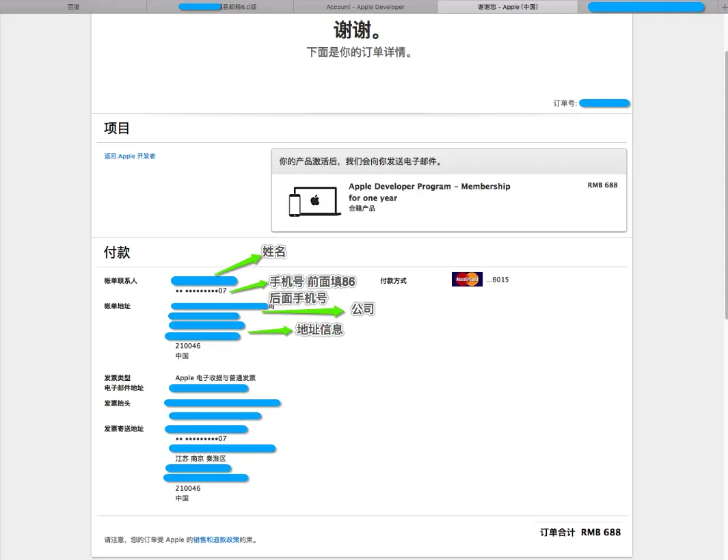Click the 电子邮件地址 label
This screenshot has height=560, width=728.
[x=124, y=388]
